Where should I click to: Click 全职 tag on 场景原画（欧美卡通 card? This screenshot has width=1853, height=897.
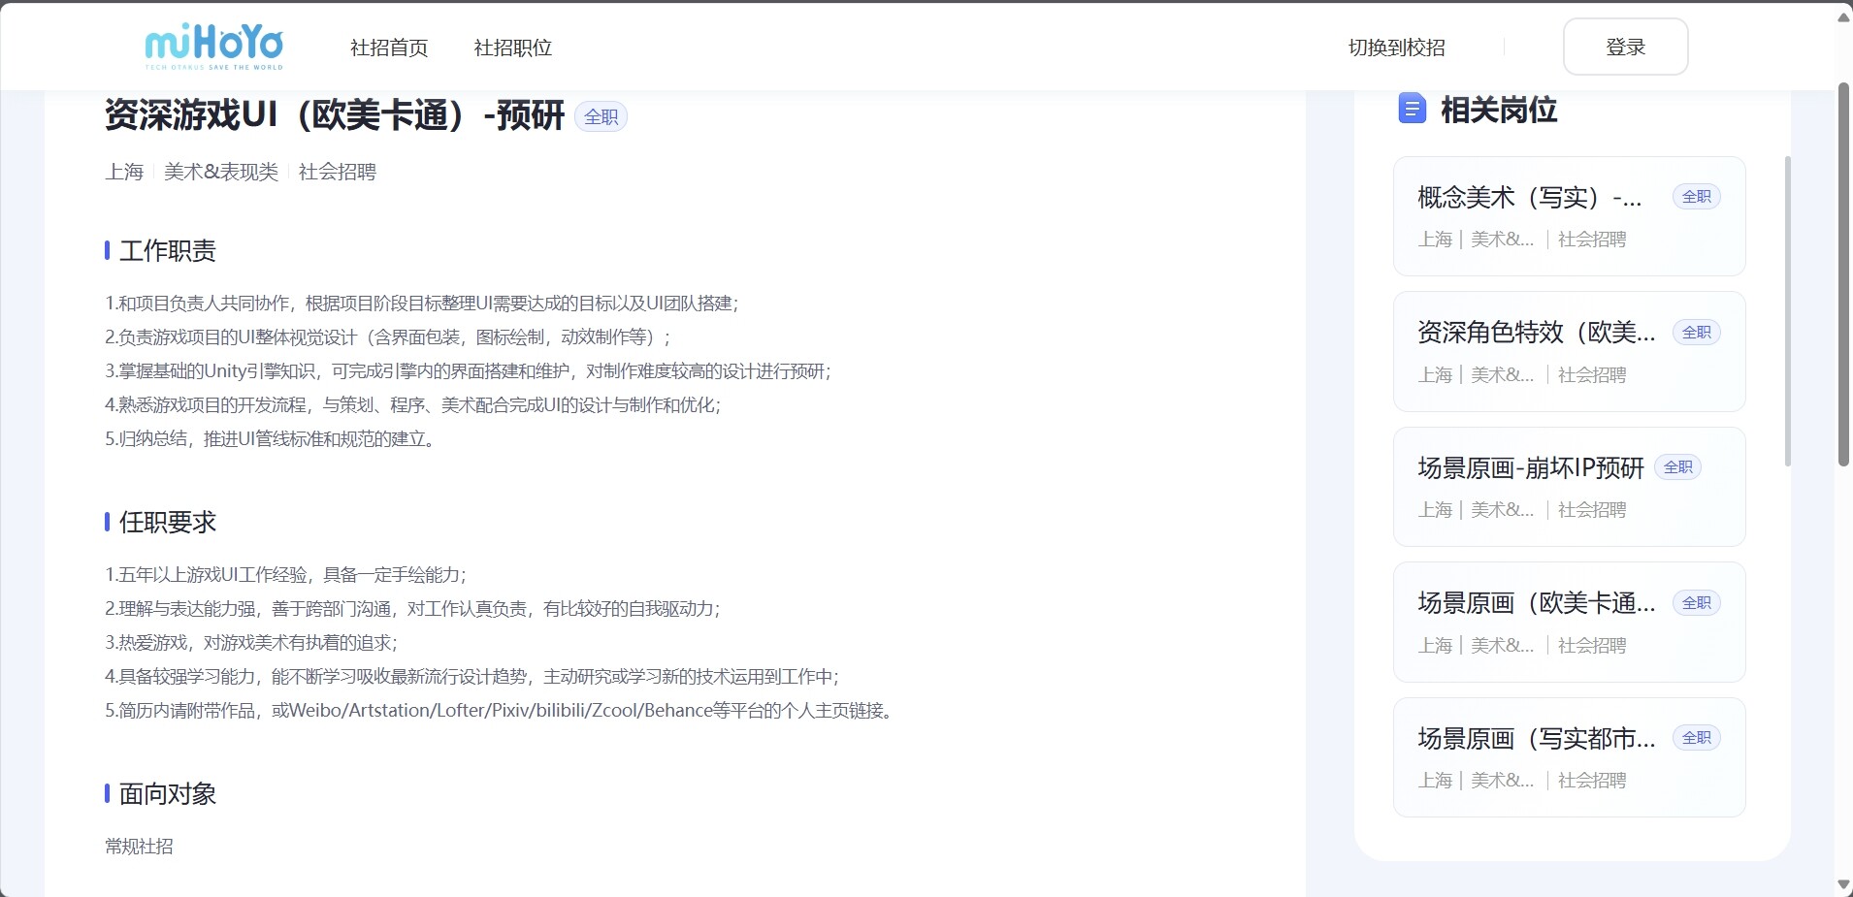click(x=1696, y=603)
